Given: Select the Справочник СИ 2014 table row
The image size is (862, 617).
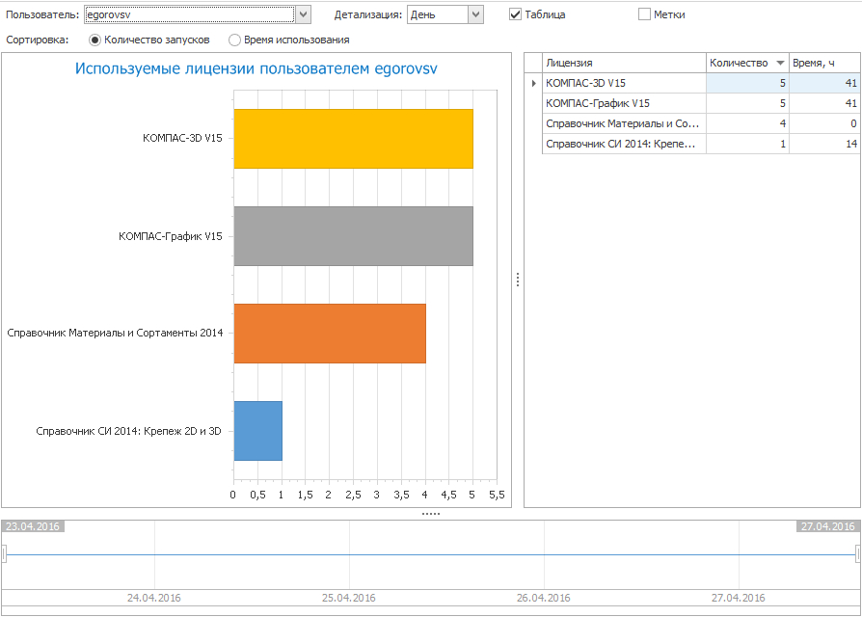Looking at the screenshot, I should pos(623,144).
